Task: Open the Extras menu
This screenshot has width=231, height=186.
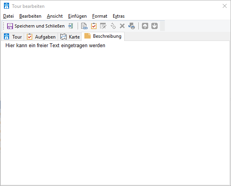Action: 119,16
